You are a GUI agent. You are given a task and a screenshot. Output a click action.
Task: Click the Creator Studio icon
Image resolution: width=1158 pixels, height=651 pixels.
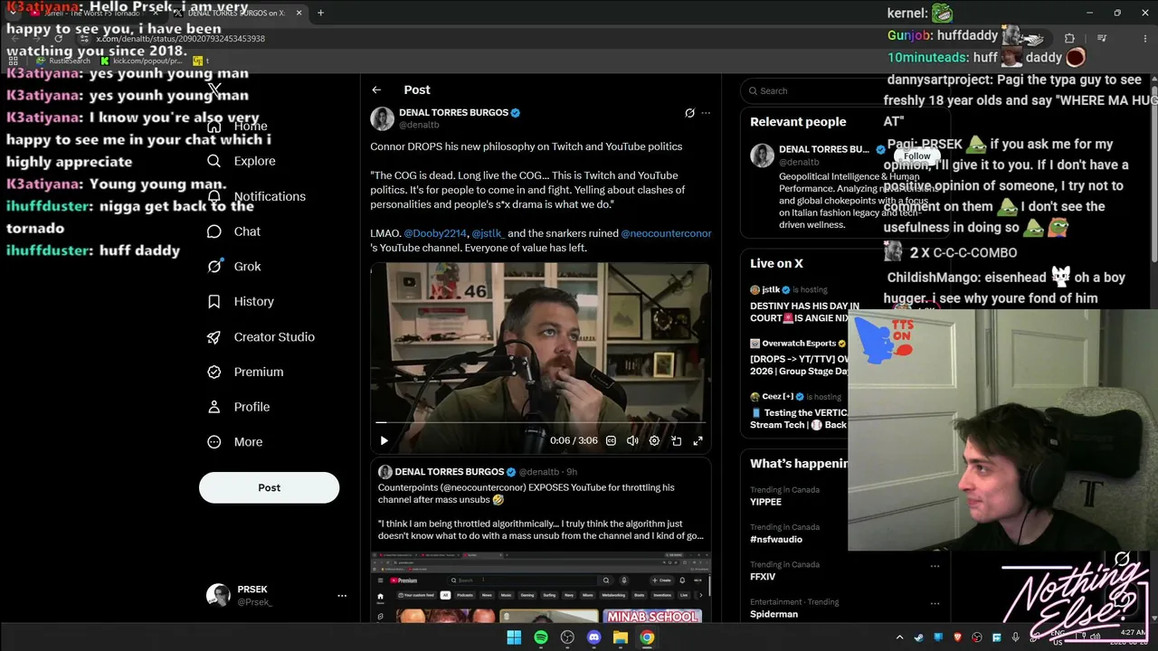pyautogui.click(x=214, y=336)
